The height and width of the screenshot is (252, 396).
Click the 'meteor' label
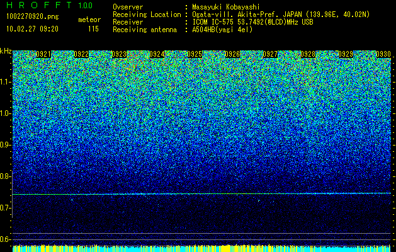coord(89,20)
